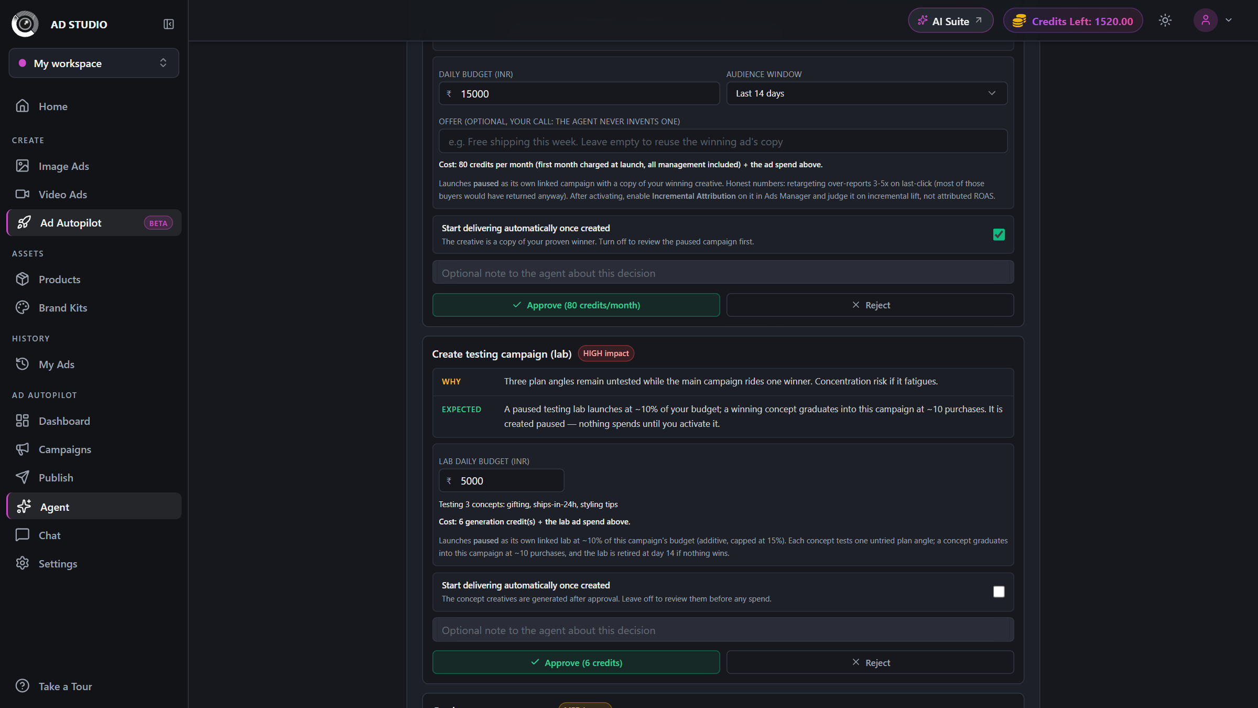
Task: Click the Campaigns megaphone icon
Action: pos(22,449)
